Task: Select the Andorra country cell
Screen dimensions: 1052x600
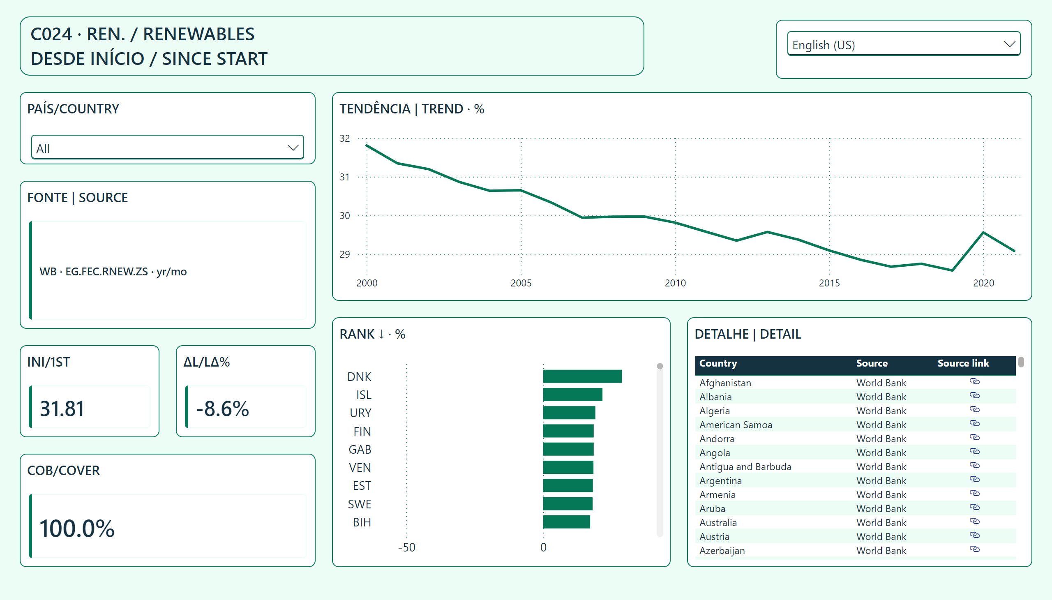Action: pyautogui.click(x=717, y=439)
